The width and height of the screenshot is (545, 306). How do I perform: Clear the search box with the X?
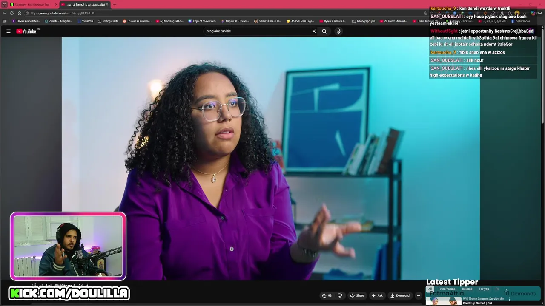pos(314,31)
